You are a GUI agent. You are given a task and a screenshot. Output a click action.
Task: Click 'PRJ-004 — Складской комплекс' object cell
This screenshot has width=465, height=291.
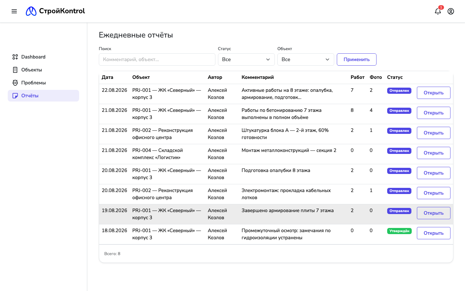(x=158, y=154)
